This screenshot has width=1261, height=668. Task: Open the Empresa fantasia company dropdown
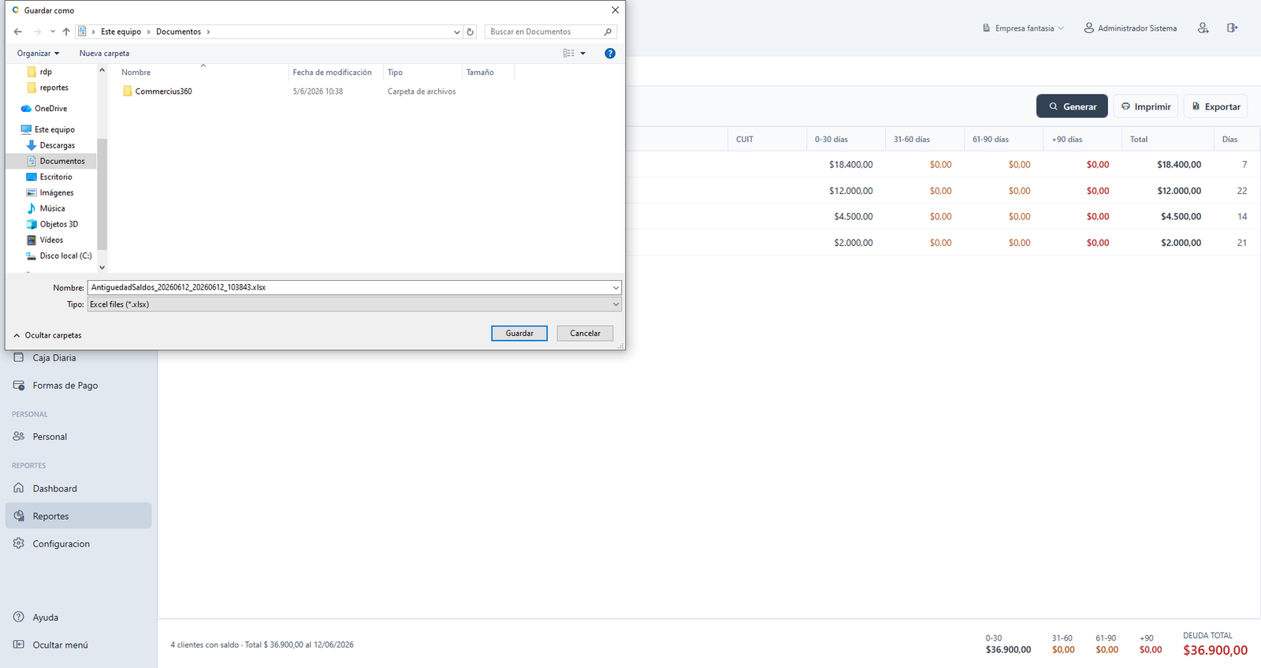tap(1023, 28)
